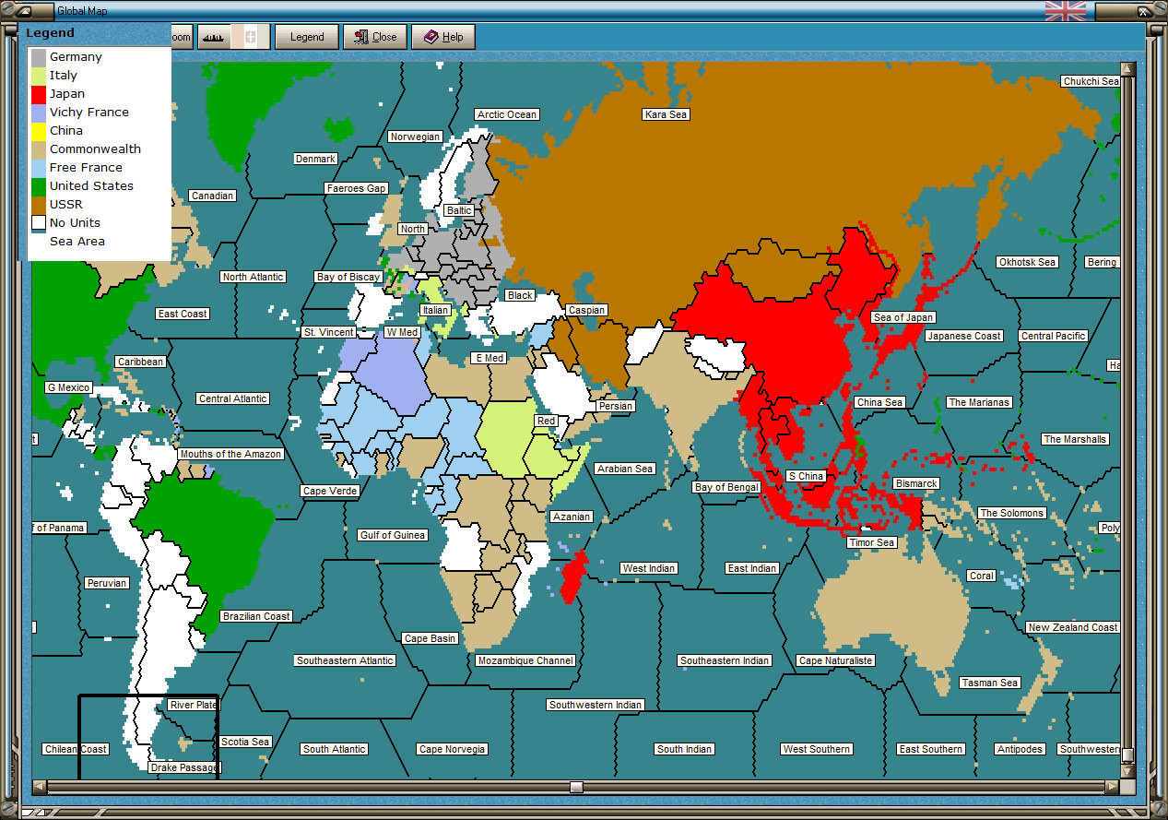Image resolution: width=1168 pixels, height=820 pixels.
Task: Click The Marshalls label
Action: [1075, 439]
